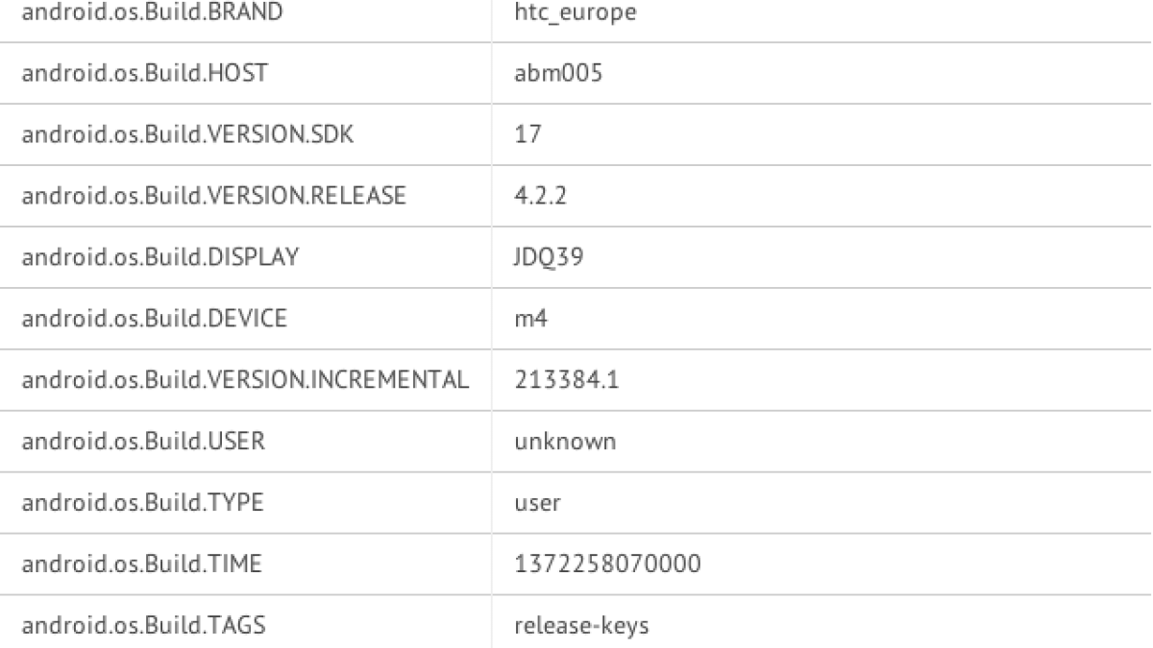
Task: Click the android.os.Build.TAGS property name
Action: pos(143,626)
